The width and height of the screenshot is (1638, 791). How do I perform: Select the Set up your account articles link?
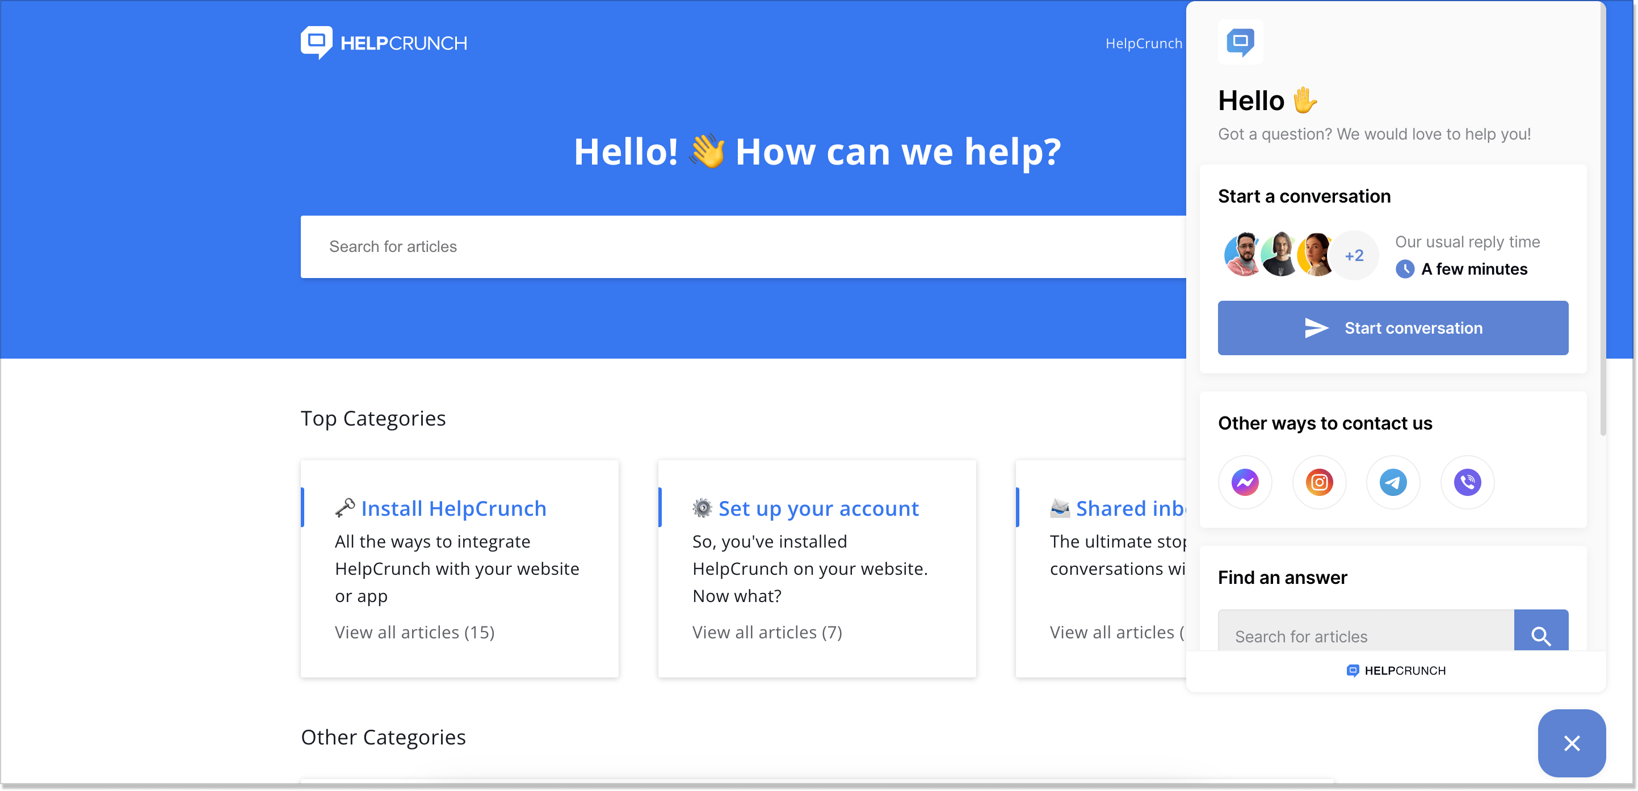tap(769, 632)
